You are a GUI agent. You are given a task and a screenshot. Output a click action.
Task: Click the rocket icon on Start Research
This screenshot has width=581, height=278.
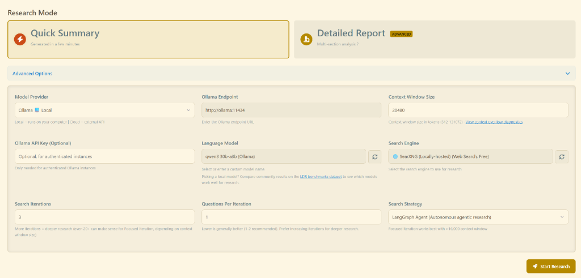point(535,267)
